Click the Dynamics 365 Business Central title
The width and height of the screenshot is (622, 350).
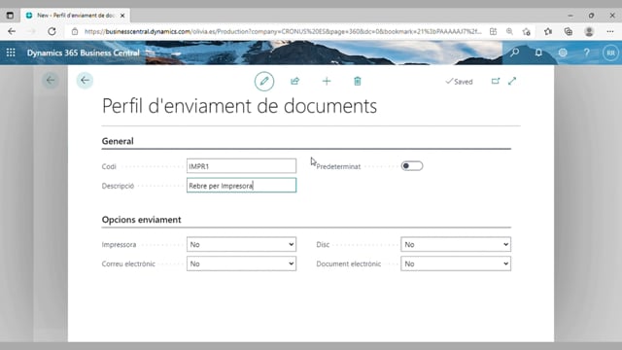click(x=83, y=52)
